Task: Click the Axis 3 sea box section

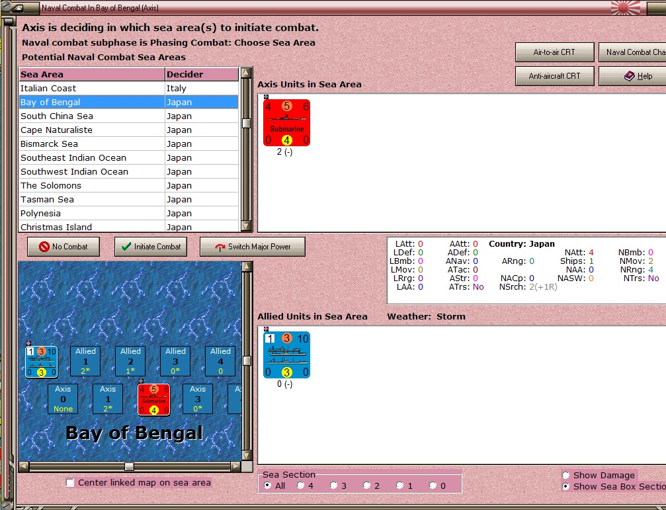Action: [x=198, y=399]
